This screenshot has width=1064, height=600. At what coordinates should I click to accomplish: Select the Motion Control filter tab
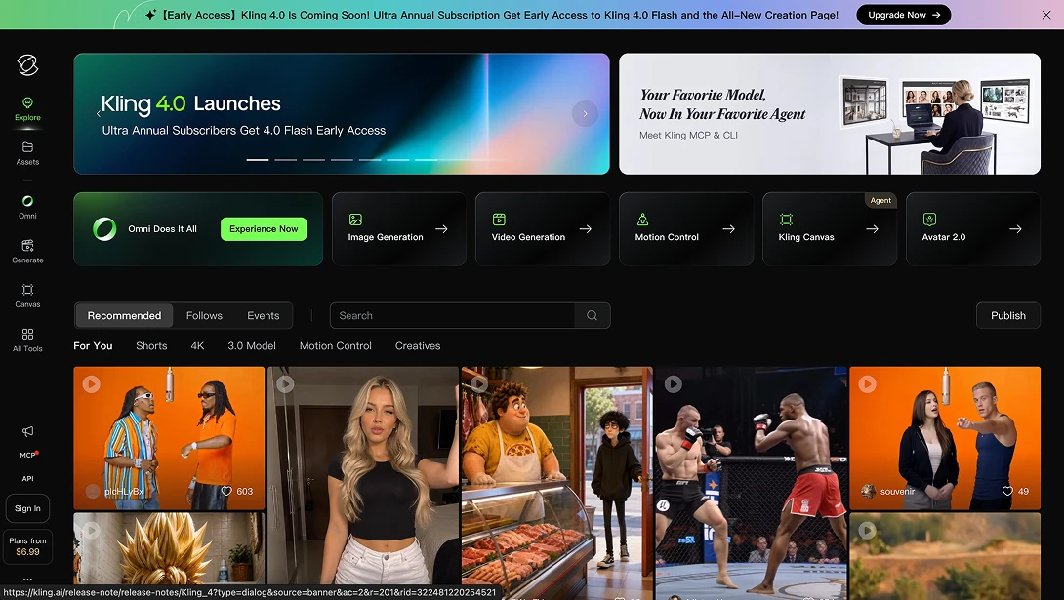coord(335,345)
